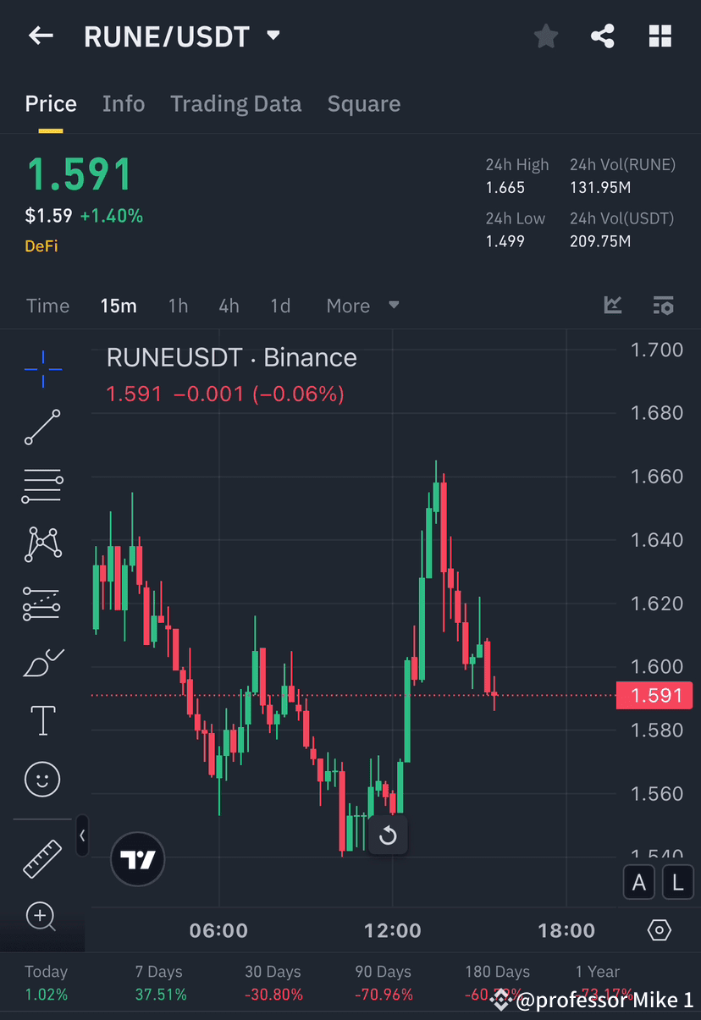The image size is (701, 1020).
Task: Open the emoji sticker tool
Action: [42, 780]
